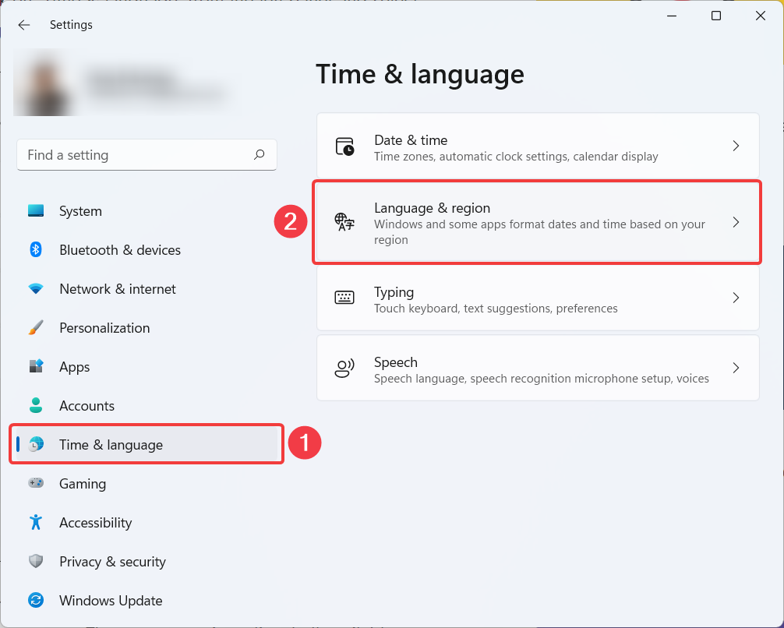Image resolution: width=784 pixels, height=628 pixels.
Task: Go to Bluetooth & devices
Action: [x=147, y=250]
